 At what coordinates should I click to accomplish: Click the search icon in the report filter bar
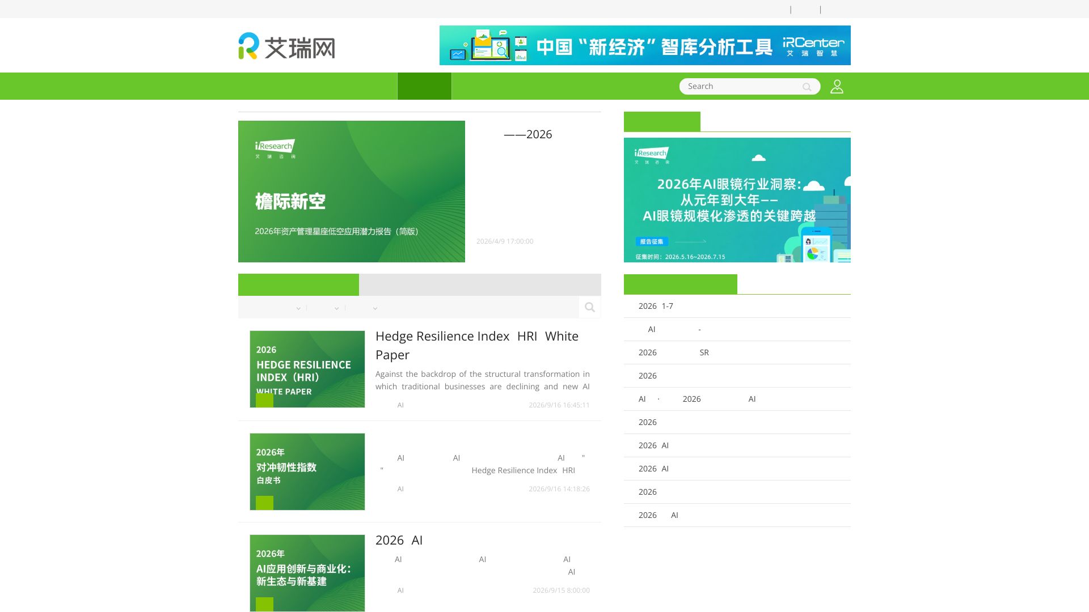pos(590,307)
